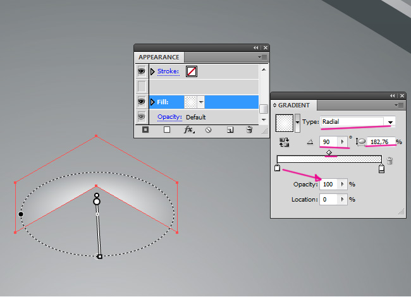Viewport: 411px width, 297px height.
Task: Open the gradient Type dropdown
Action: click(x=391, y=121)
